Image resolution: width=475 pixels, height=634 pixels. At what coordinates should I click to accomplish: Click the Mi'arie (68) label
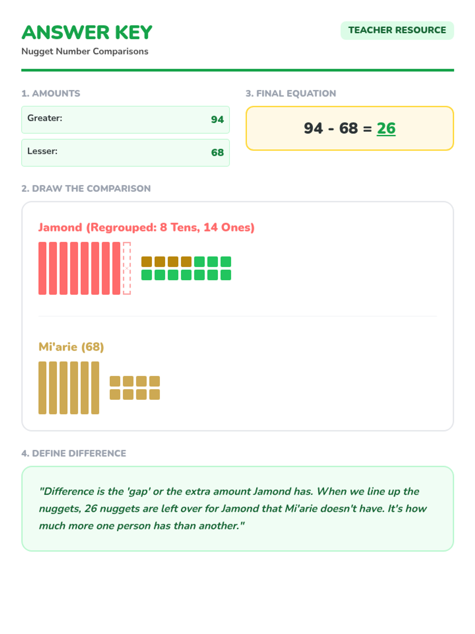(71, 347)
